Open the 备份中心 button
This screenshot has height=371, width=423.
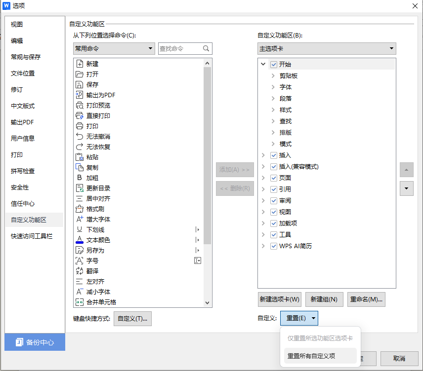tap(35, 342)
